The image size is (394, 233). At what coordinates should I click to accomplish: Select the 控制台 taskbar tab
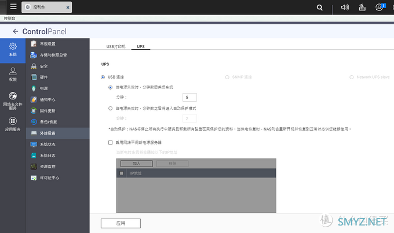[46, 8]
